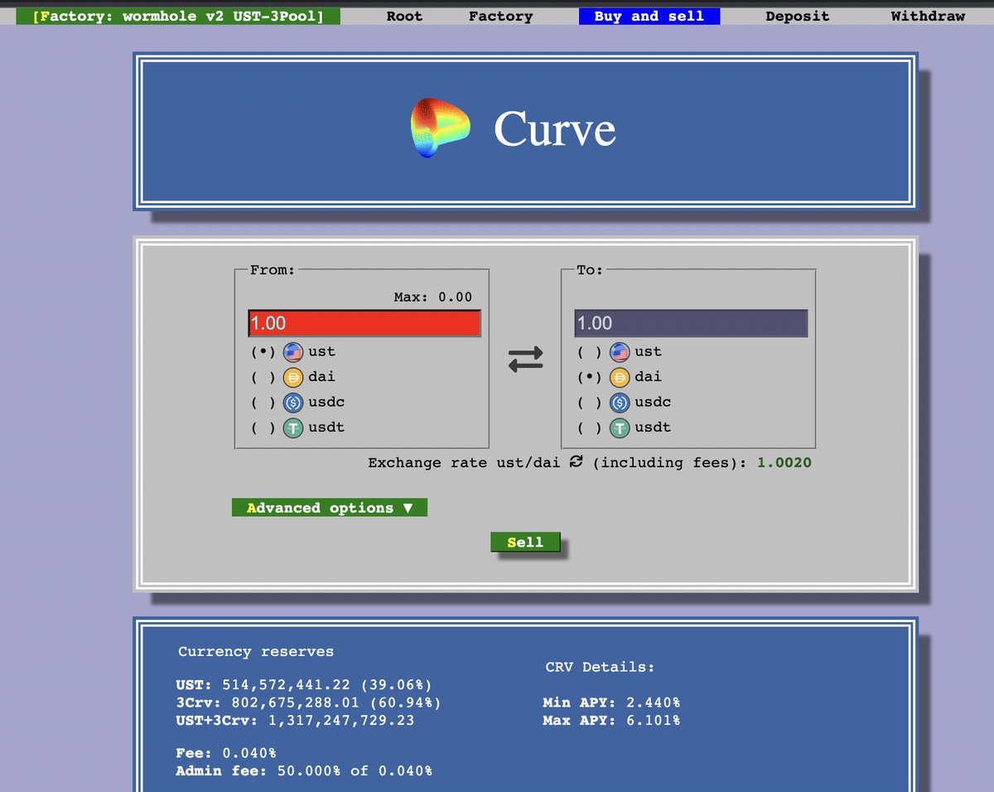Open the Factory menu item
Image resolution: width=994 pixels, height=792 pixels.
click(x=500, y=16)
